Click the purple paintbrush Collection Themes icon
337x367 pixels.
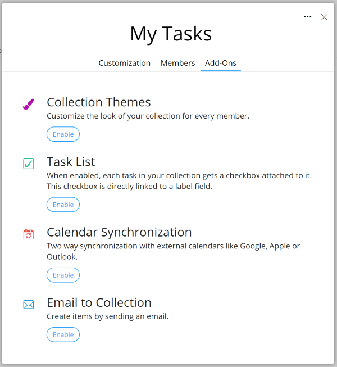(29, 104)
